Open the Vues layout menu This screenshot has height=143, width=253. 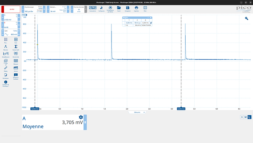[16, 40]
